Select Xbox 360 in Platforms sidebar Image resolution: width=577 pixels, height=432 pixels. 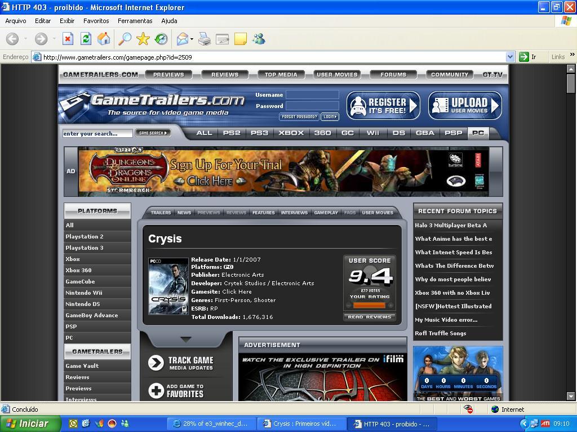click(x=97, y=270)
